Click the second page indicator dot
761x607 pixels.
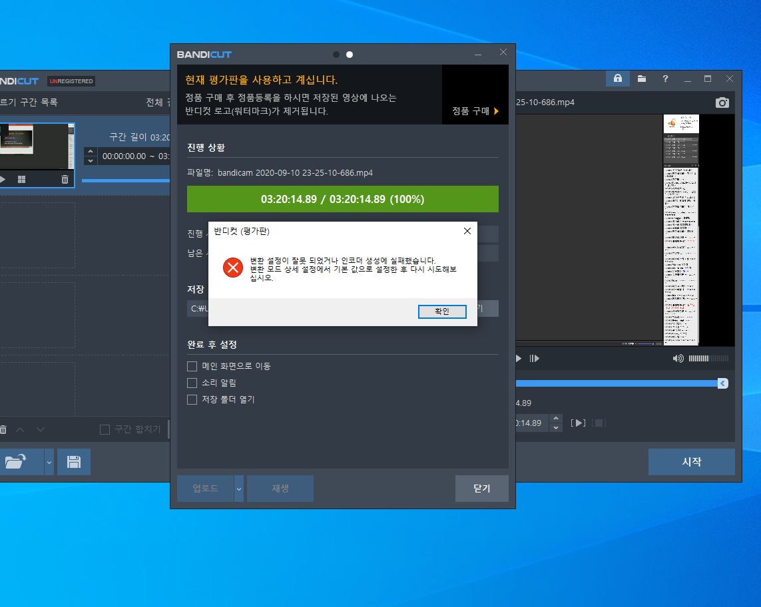[350, 55]
